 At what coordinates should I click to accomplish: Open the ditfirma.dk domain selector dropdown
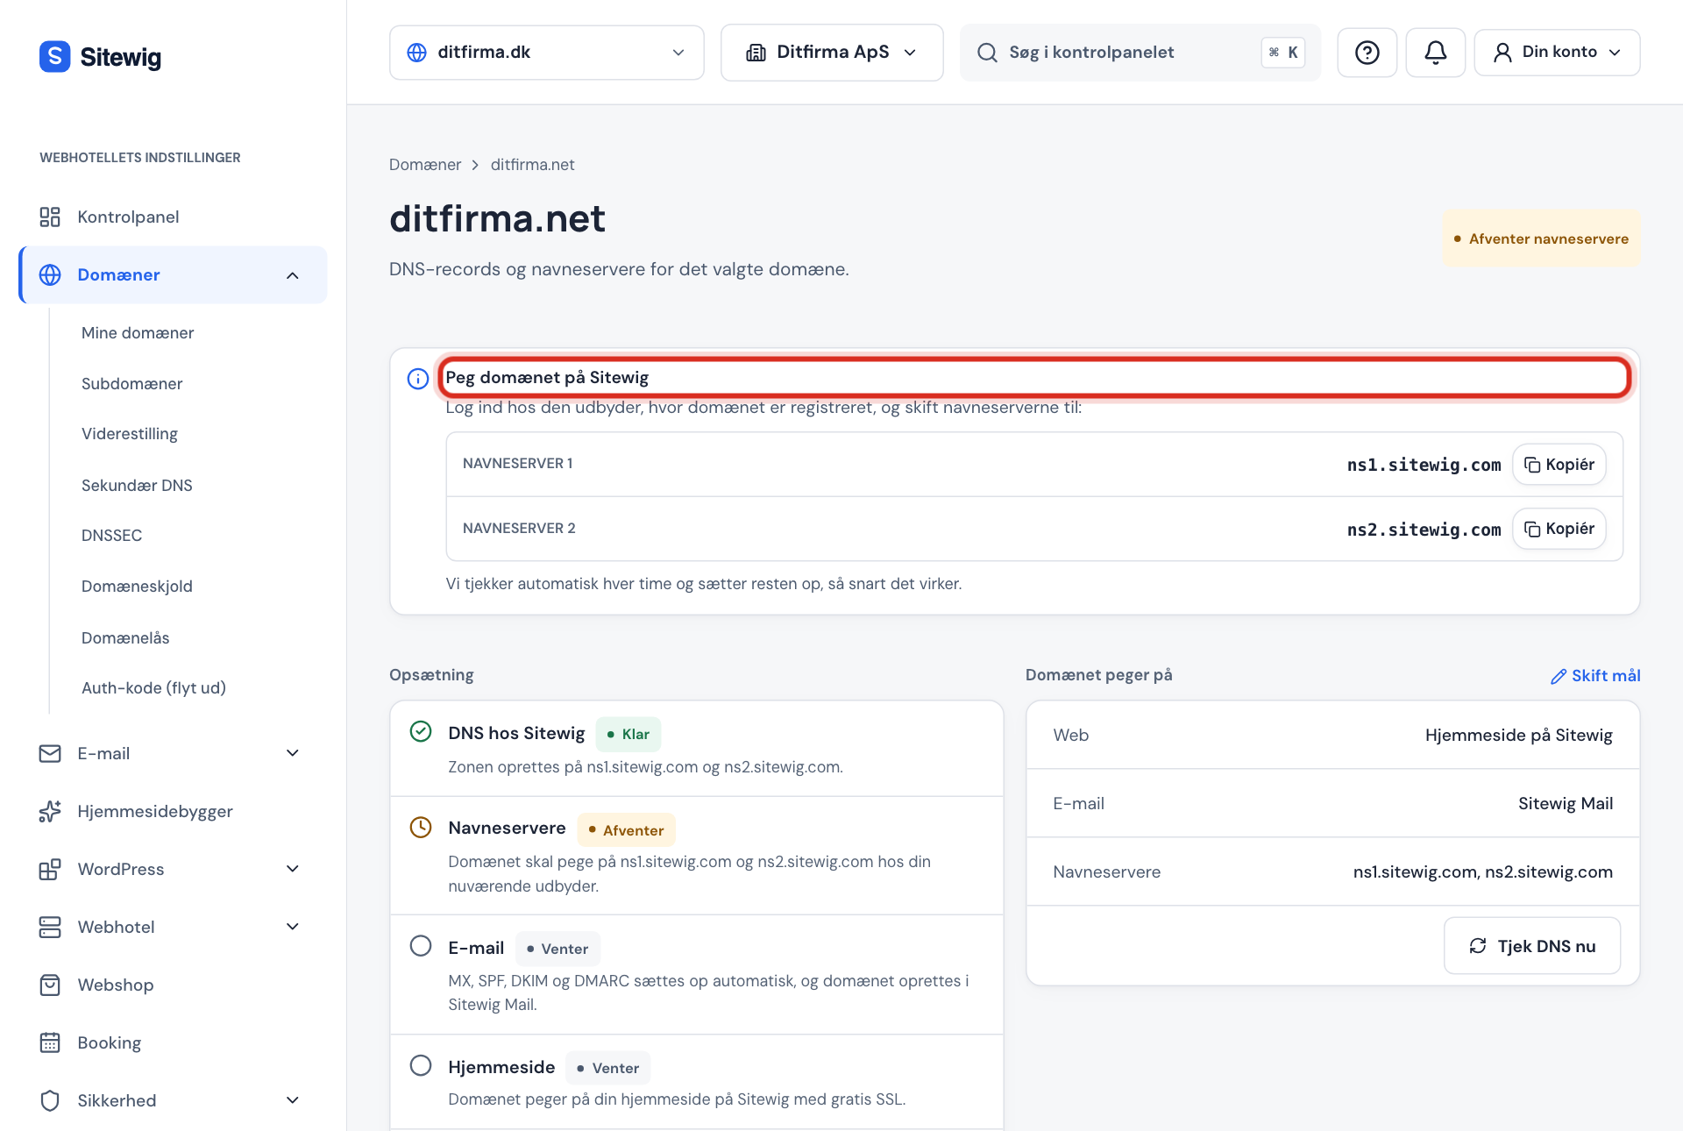[x=546, y=53]
